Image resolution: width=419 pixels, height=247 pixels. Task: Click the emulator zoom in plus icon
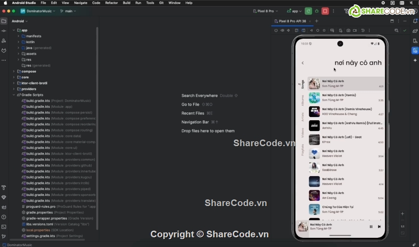tap(402, 214)
